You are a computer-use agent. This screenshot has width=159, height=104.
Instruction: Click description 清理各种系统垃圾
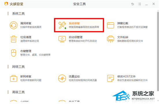click(x=29, y=41)
